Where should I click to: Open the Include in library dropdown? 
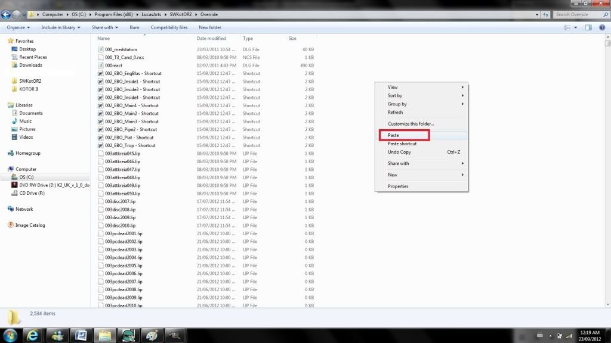60,27
